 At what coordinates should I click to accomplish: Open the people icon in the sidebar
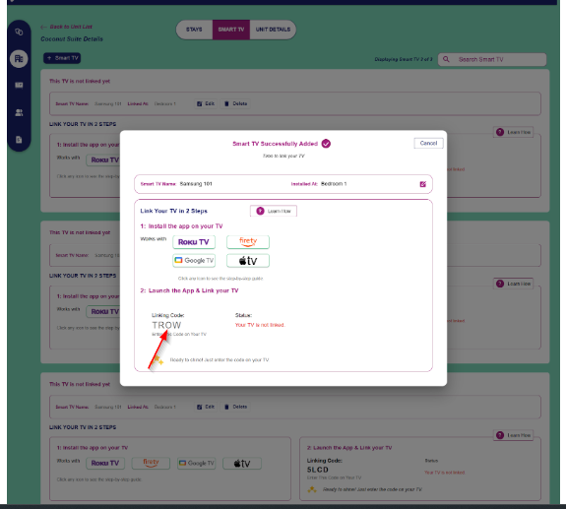pyautogui.click(x=19, y=112)
